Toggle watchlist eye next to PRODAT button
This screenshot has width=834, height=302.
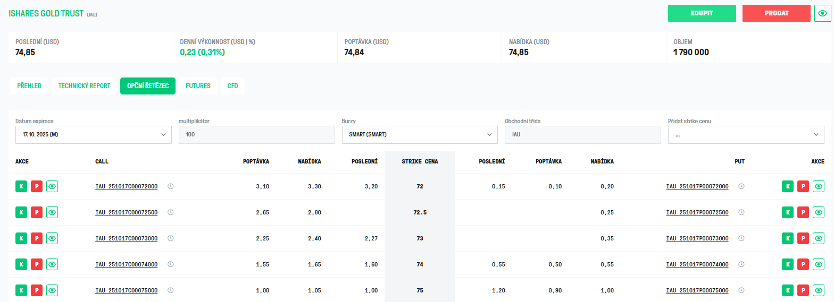pos(822,13)
